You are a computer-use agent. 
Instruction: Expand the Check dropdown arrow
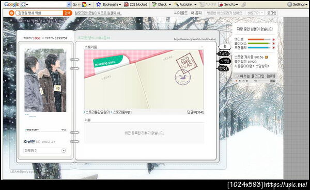[x=170, y=5]
